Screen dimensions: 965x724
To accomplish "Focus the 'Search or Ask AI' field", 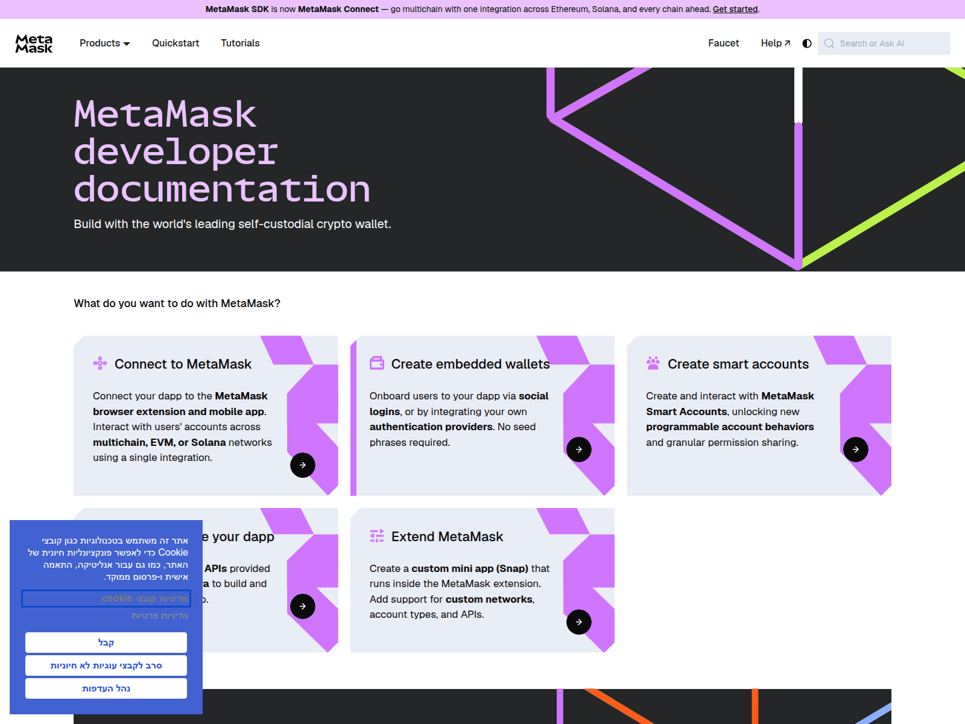I will (x=884, y=43).
